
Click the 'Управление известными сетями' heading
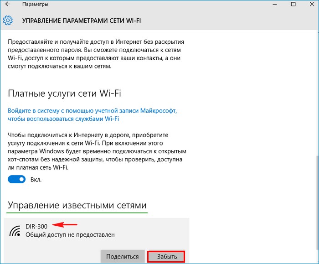click(77, 205)
